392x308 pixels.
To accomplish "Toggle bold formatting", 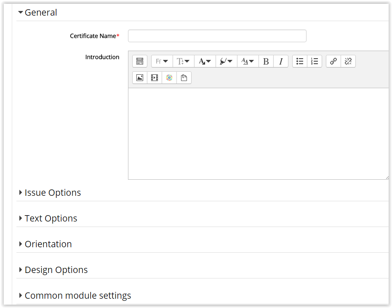I will click(266, 61).
